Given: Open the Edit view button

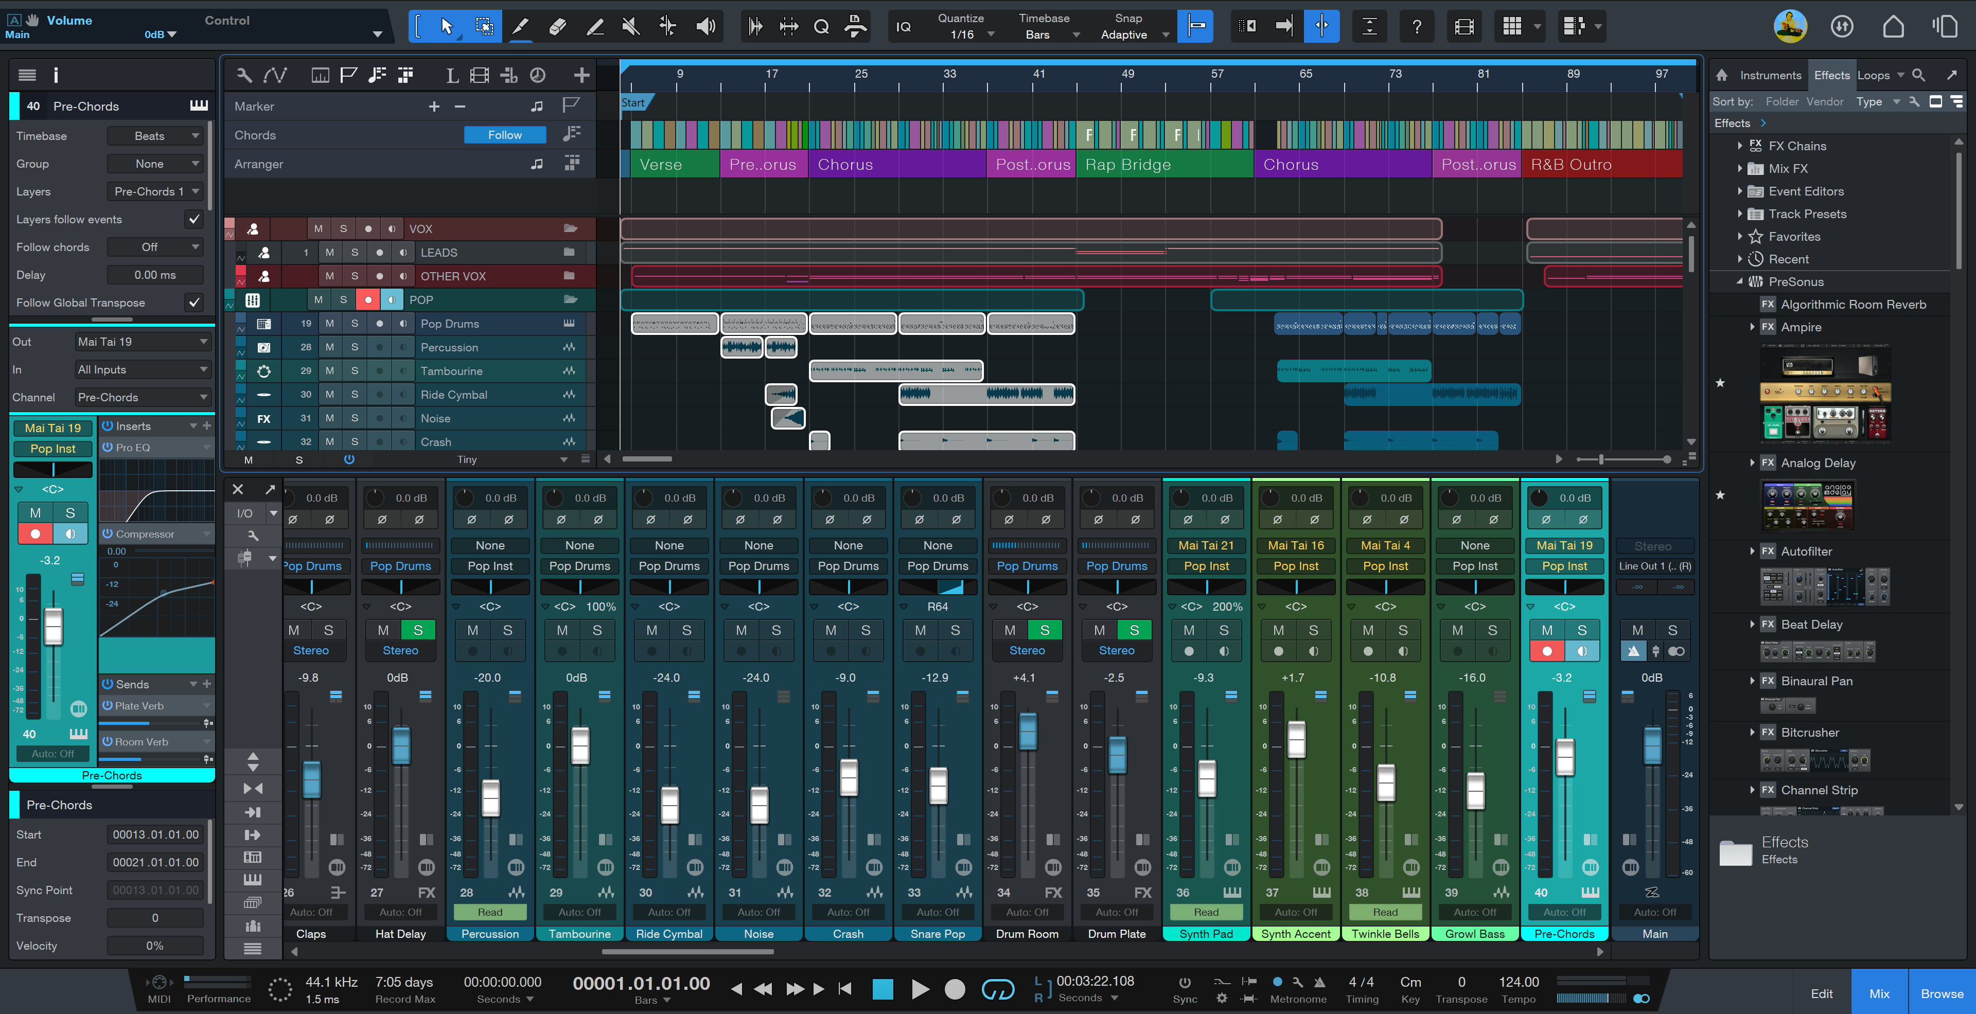Looking at the screenshot, I should coord(1821,993).
